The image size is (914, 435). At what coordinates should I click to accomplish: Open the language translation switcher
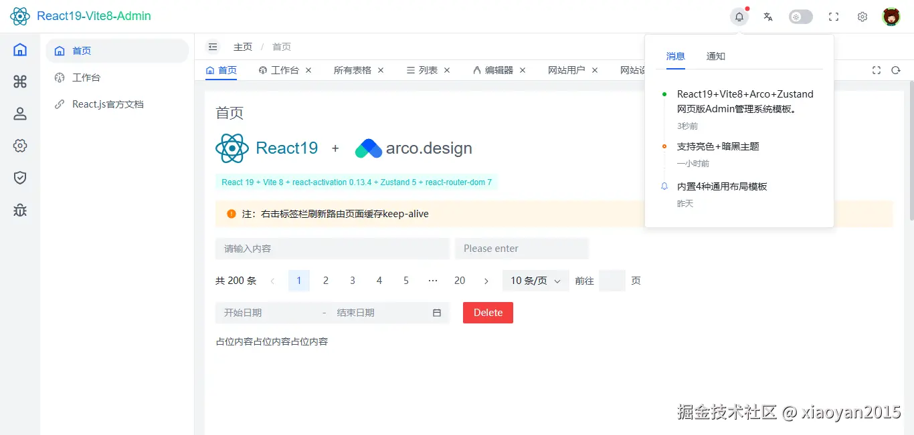tap(768, 17)
